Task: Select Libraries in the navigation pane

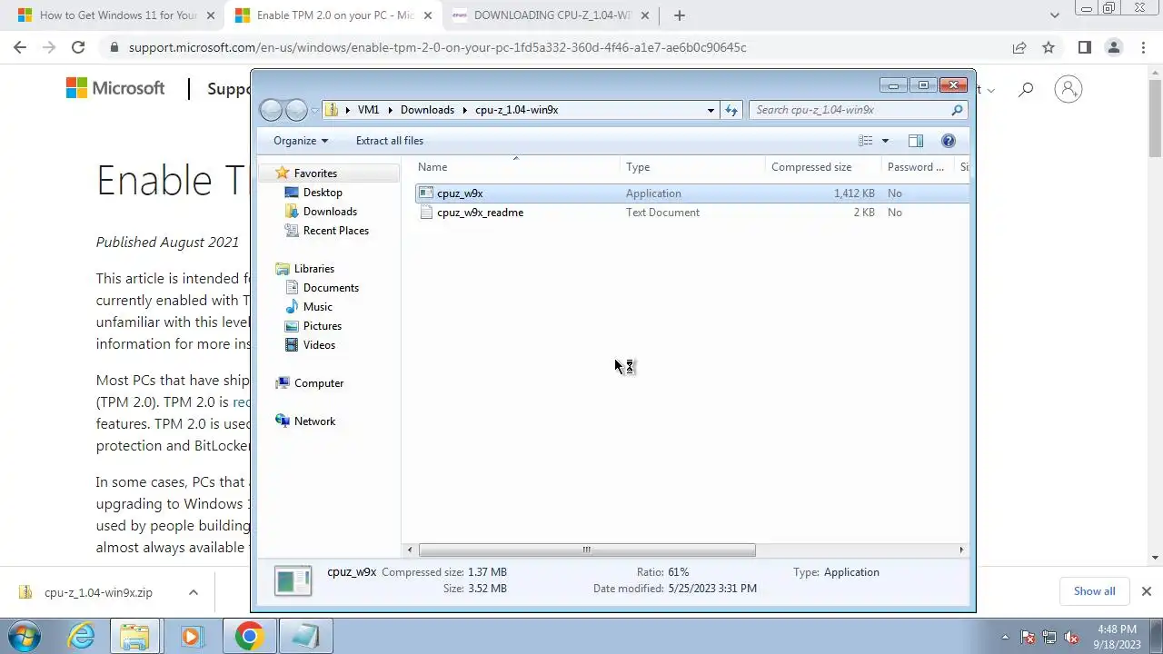Action: 313,269
